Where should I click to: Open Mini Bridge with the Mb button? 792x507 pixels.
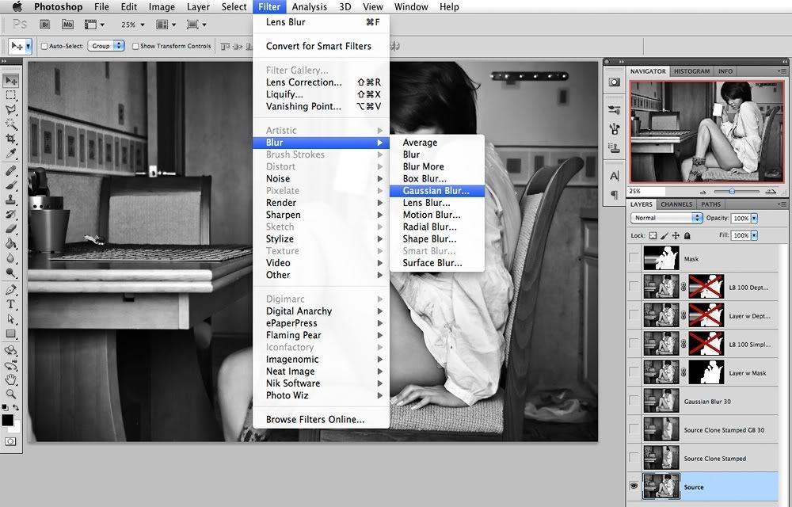67,25
